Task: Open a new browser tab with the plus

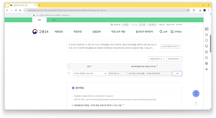Action: 40,5
